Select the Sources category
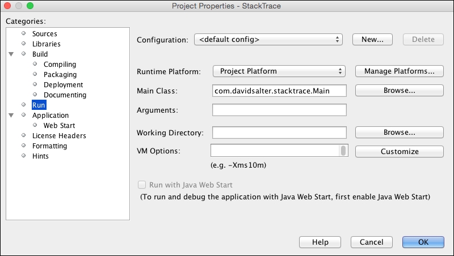Viewport: 454px width, 256px height. click(x=45, y=34)
